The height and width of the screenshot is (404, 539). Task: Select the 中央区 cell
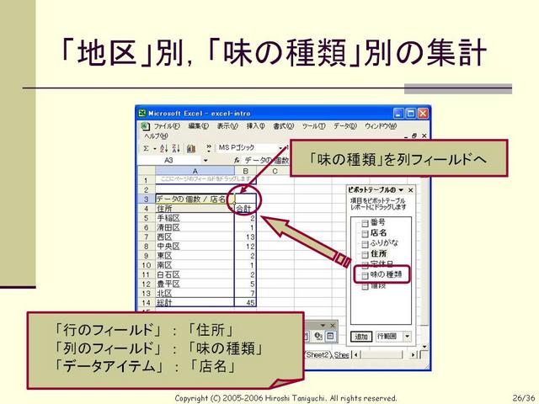195,247
